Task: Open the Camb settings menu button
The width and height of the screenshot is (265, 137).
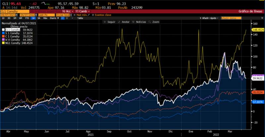Action: coord(80,11)
